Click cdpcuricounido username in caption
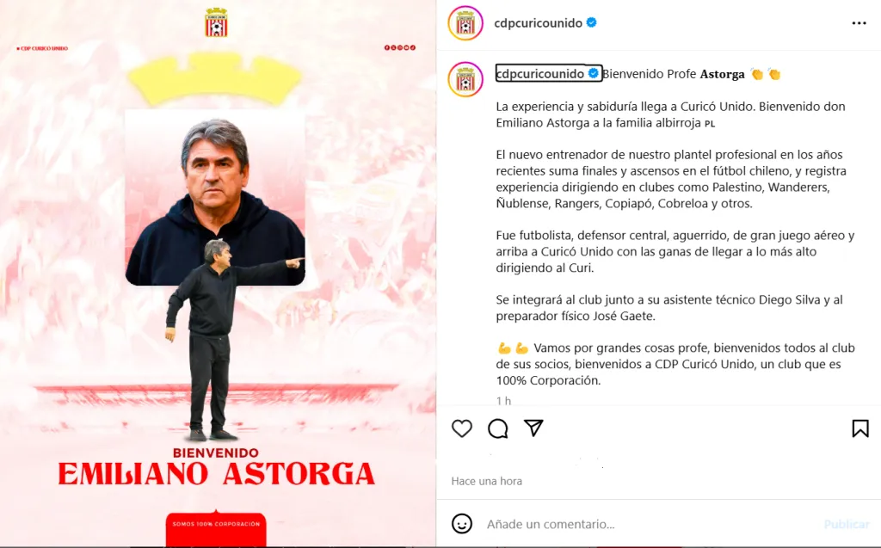881x548 pixels. coord(540,74)
